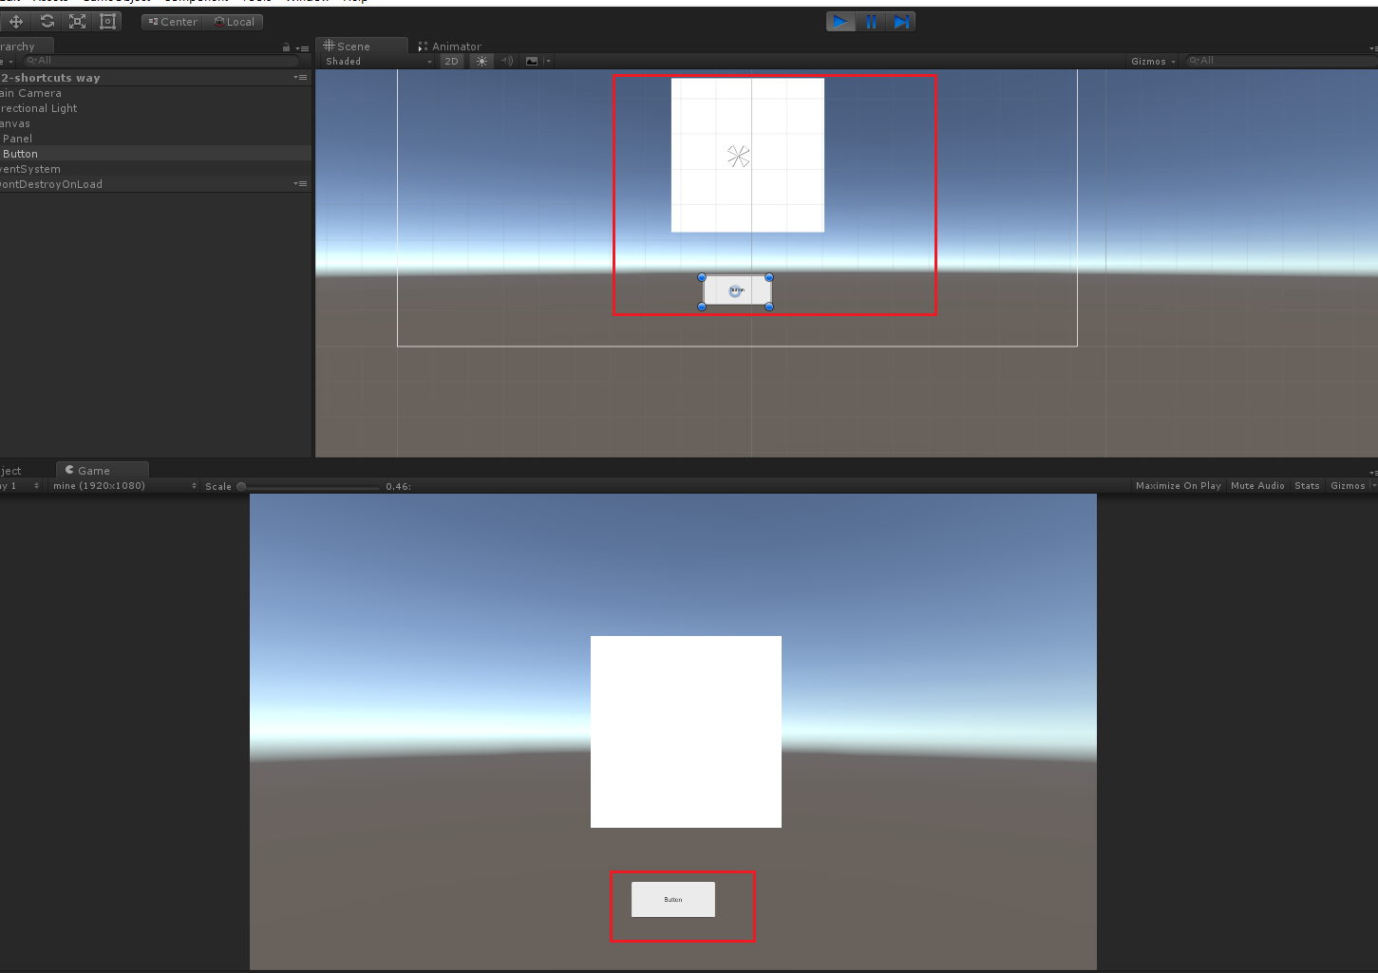Image resolution: width=1378 pixels, height=973 pixels.
Task: Toggle Mute Audio in the Game view
Action: (x=1257, y=486)
